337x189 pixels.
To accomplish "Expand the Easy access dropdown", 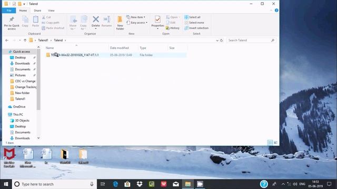I will tap(137, 23).
